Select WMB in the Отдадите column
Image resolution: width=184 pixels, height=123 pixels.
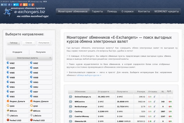coord(17,77)
